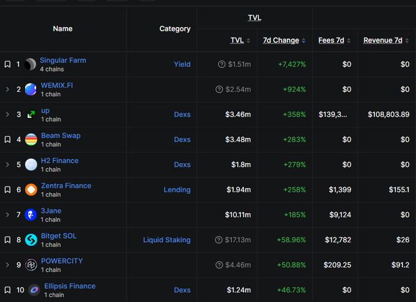Image resolution: width=416 pixels, height=302 pixels.
Task: Click the Category column header
Action: click(175, 29)
